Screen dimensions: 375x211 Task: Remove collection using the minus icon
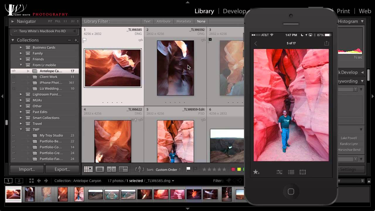click(x=69, y=40)
